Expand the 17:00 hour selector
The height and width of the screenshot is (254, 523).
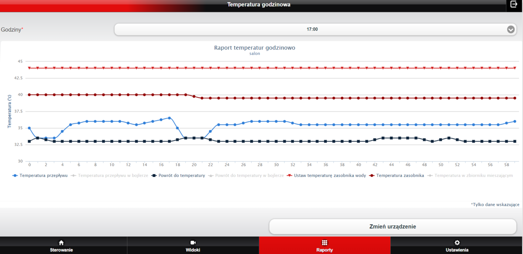coord(312,30)
